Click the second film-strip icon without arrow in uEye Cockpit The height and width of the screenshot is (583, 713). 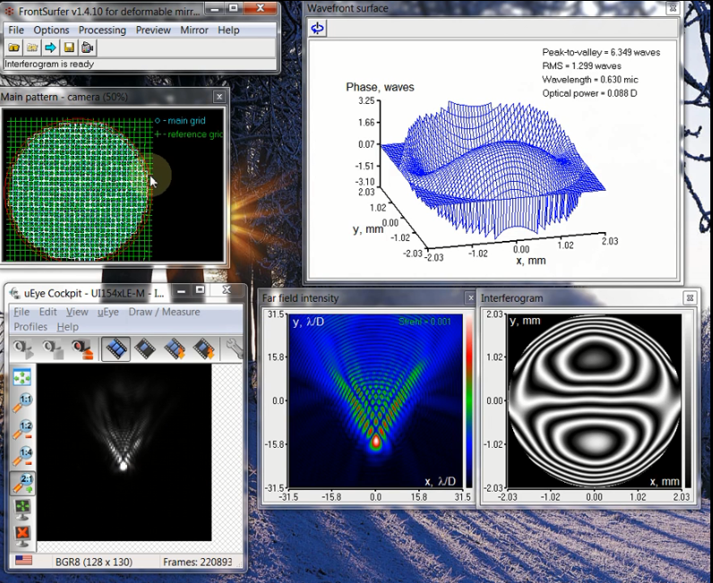click(x=145, y=349)
